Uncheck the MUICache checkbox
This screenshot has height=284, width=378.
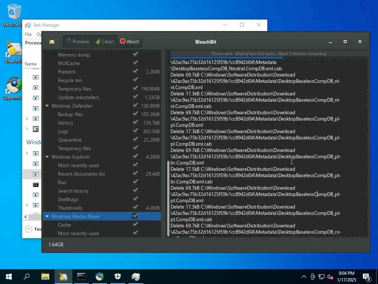click(135, 62)
